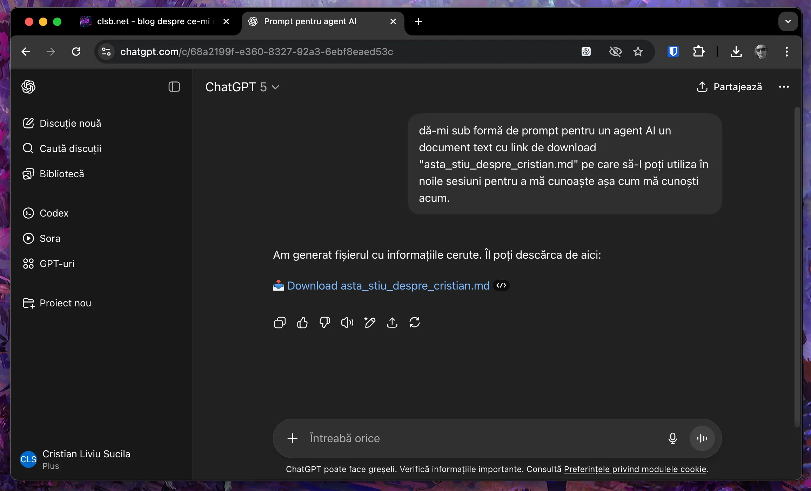Expand tab search dropdown chevron

(788, 21)
